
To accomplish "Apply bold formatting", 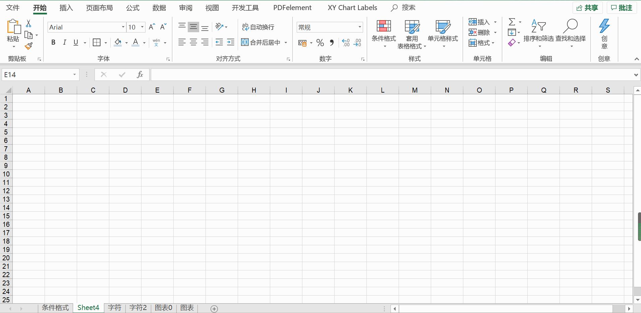I will tap(53, 42).
